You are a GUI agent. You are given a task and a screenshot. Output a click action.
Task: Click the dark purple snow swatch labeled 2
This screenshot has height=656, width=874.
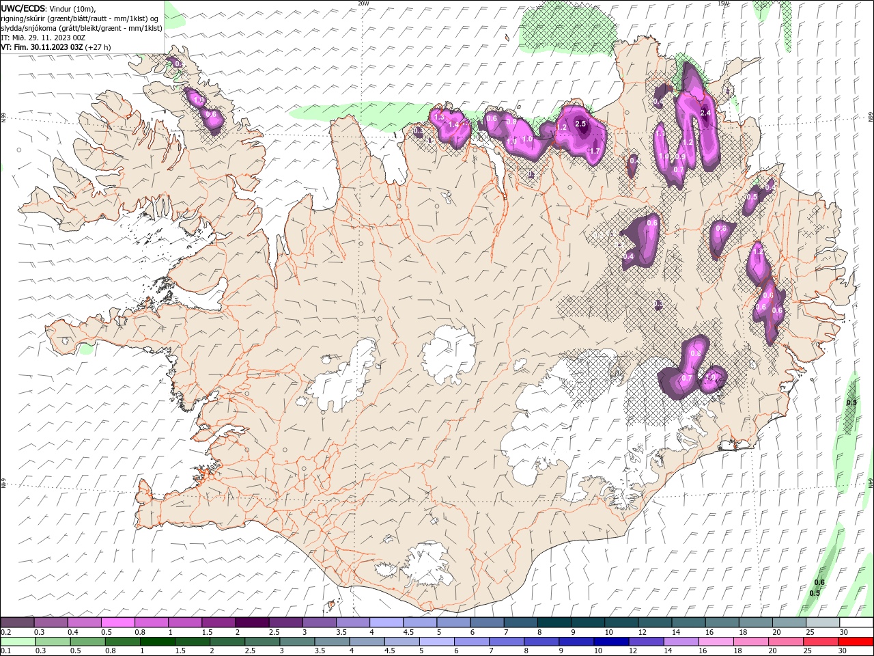pos(252,623)
